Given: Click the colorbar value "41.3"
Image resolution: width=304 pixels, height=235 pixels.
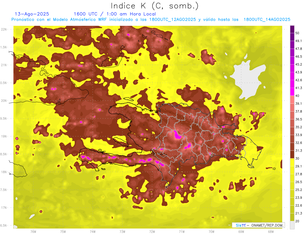Looking at the screenshot, I should click(x=299, y=88).
